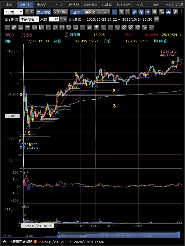Click the reset display period icon
185x246 pixels.
click(157, 19)
